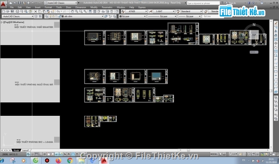Image resolution: width=279 pixels, height=164 pixels.
Task: Click the Plot printer icon in Standard toolbar
Action: pyautogui.click(x=17, y=12)
